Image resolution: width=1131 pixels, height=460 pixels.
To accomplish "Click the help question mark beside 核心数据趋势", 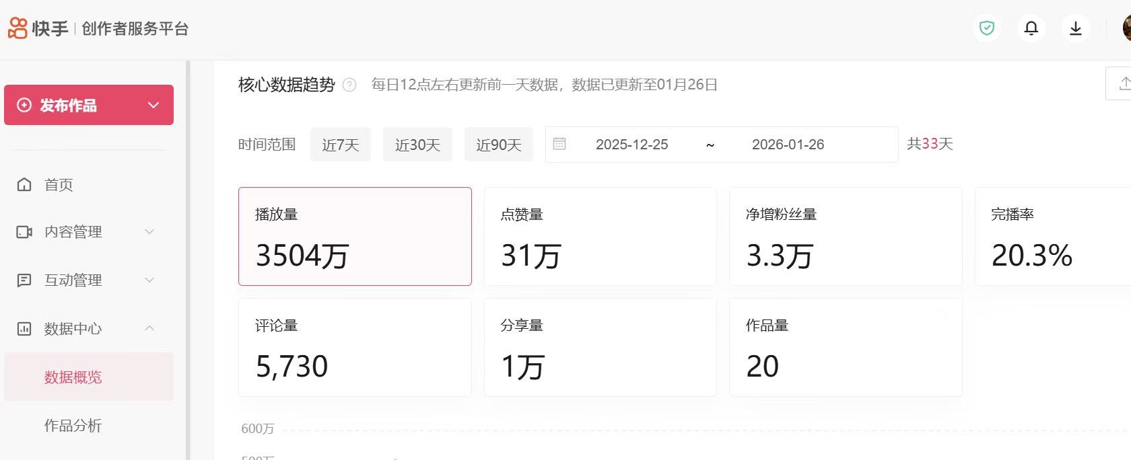I will point(349,85).
